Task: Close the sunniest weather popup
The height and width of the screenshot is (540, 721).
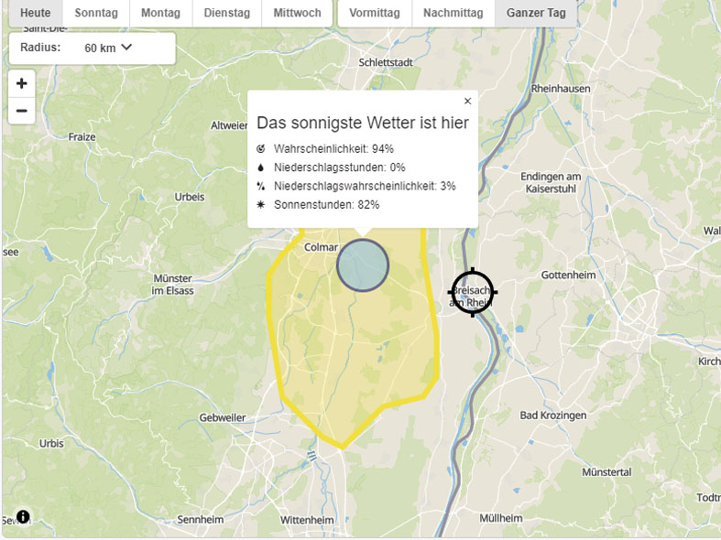Action: (467, 102)
